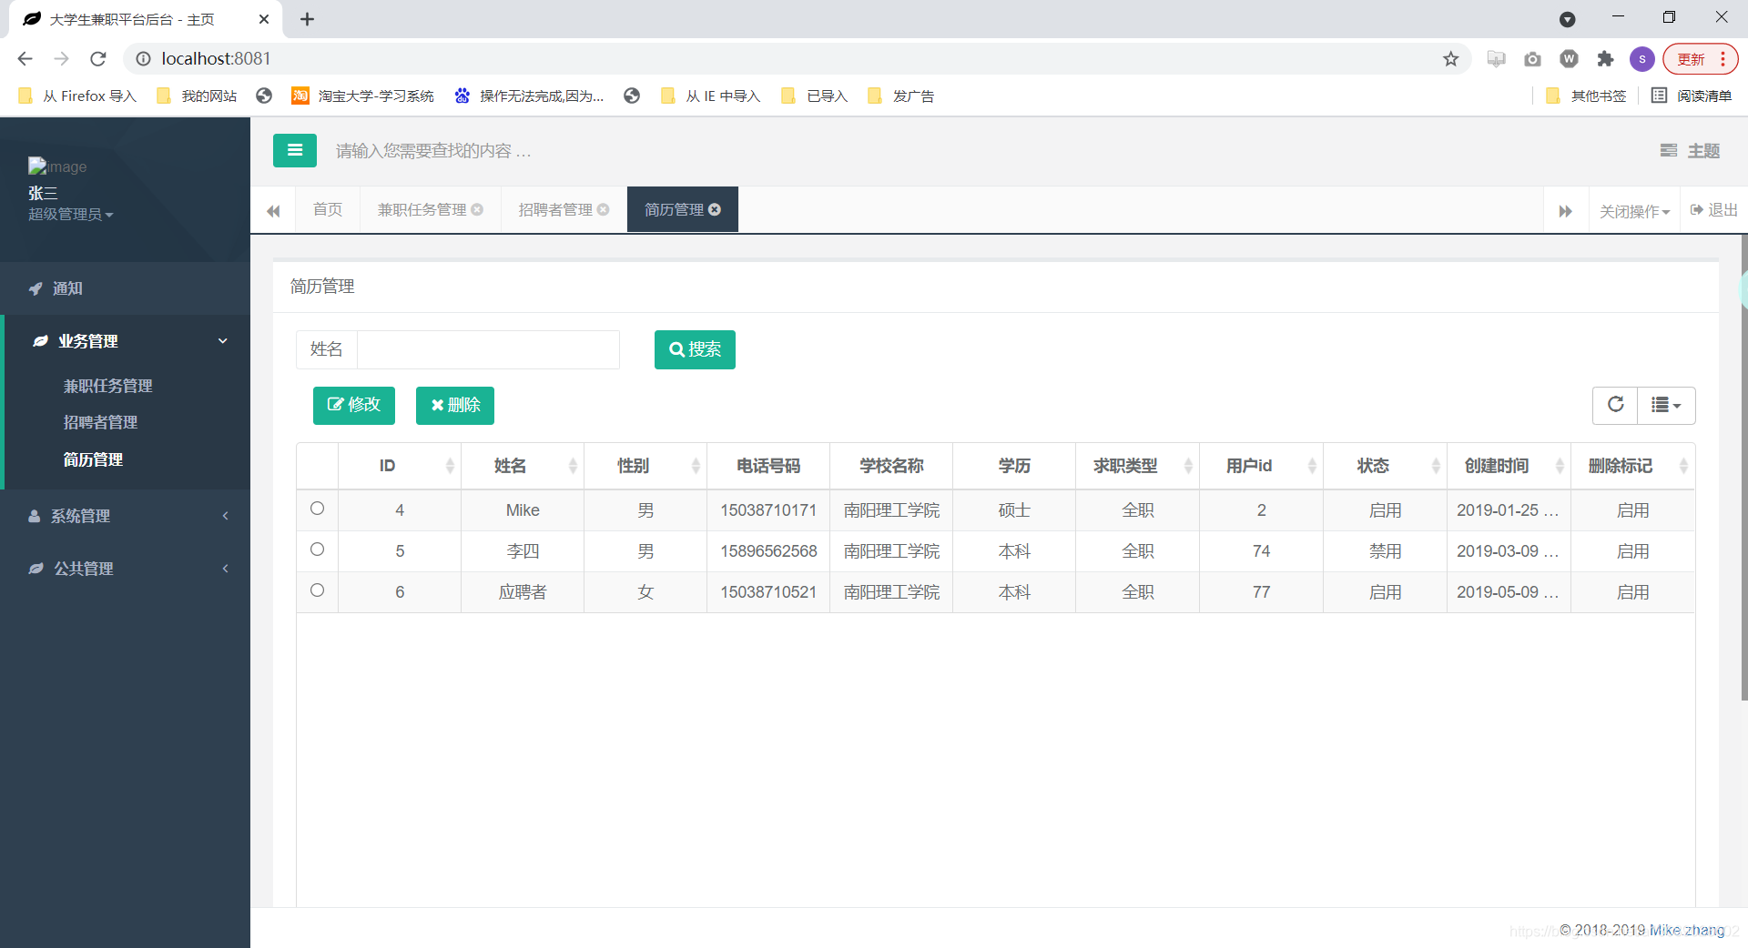Open the browser extensions puzzle icon
The height and width of the screenshot is (948, 1748).
[1605, 59]
